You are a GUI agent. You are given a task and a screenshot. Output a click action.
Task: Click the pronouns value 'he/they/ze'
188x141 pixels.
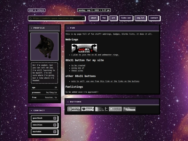pos(52,93)
